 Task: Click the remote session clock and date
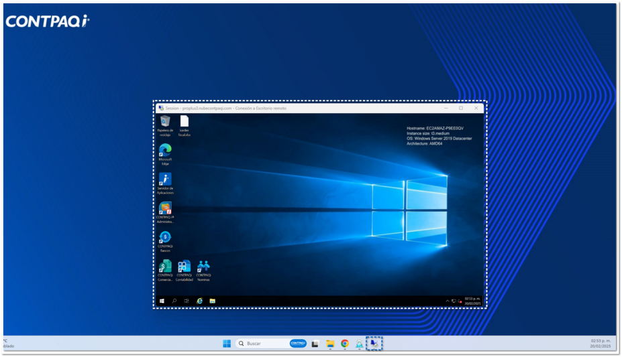pyautogui.click(x=472, y=301)
